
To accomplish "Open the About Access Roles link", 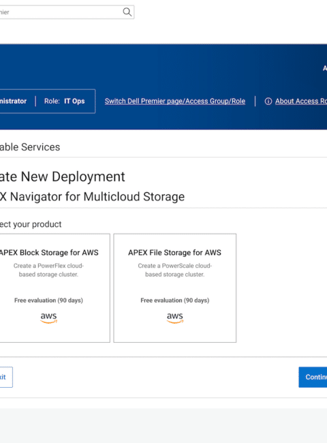I will coord(301,101).
